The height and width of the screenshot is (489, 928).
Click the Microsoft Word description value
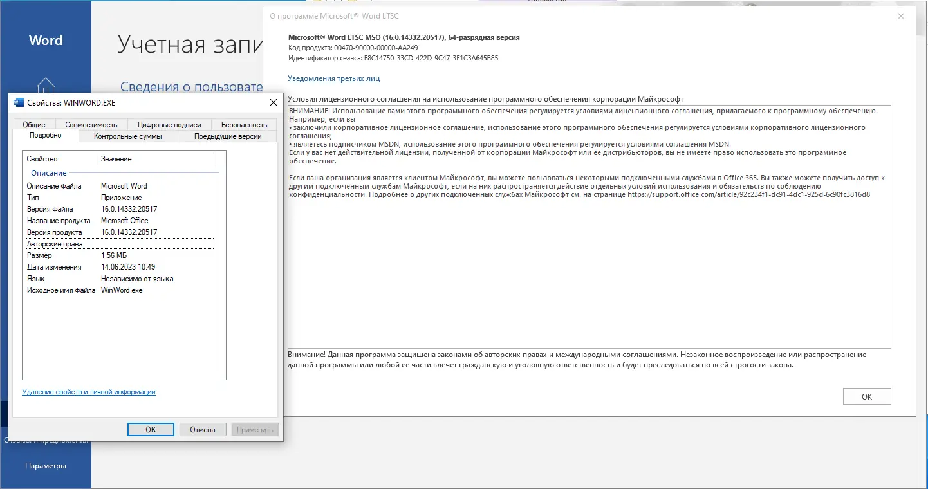click(x=124, y=186)
